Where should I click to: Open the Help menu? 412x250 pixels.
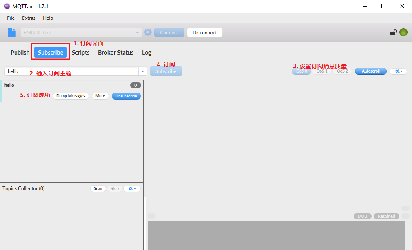[x=48, y=18]
